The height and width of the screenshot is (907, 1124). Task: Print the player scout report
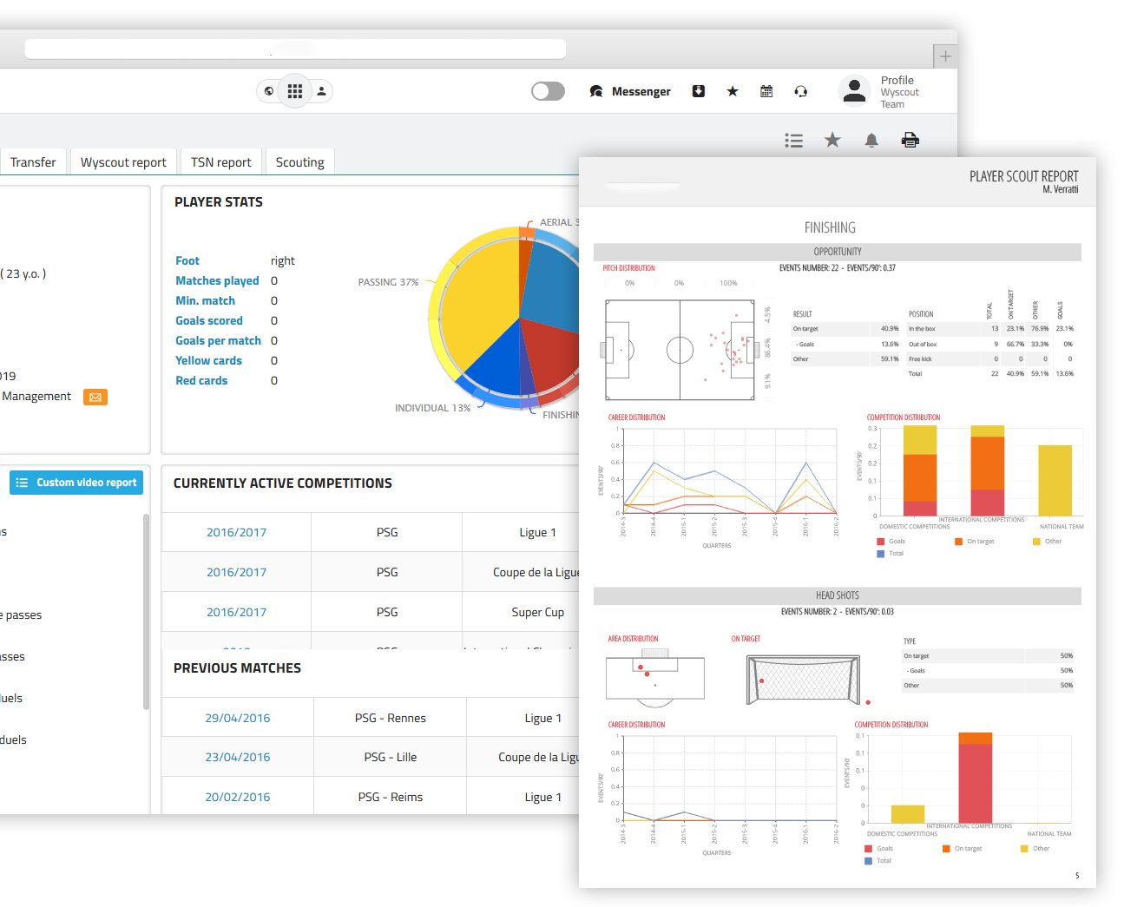pyautogui.click(x=910, y=140)
